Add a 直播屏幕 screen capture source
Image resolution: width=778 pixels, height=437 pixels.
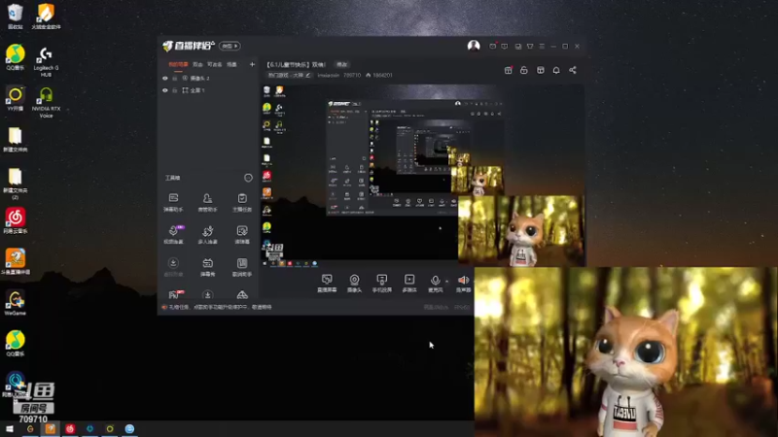pyautogui.click(x=327, y=283)
